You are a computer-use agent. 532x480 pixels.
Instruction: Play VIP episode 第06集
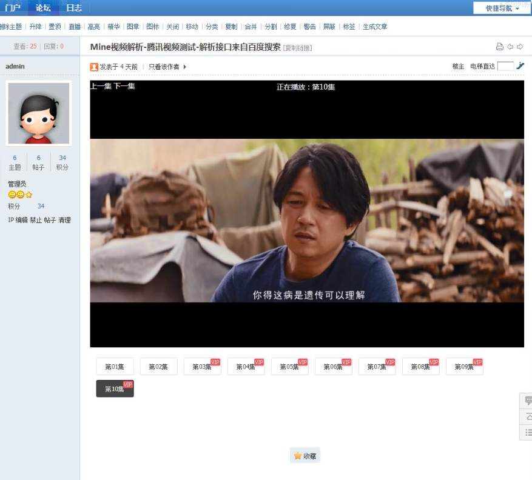[334, 367]
